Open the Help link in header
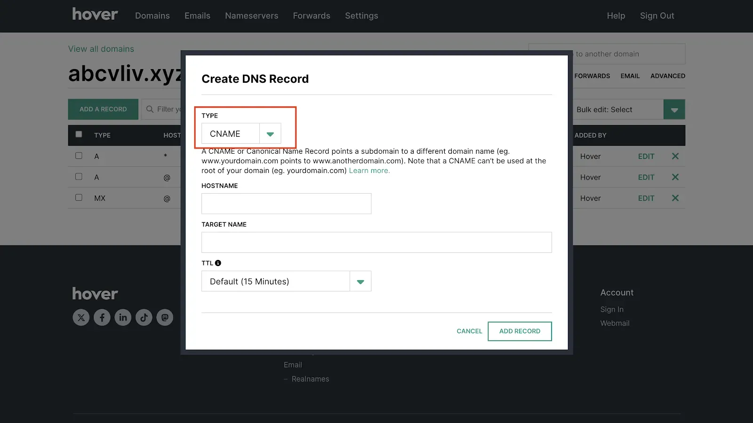This screenshot has width=753, height=423. coord(616,16)
